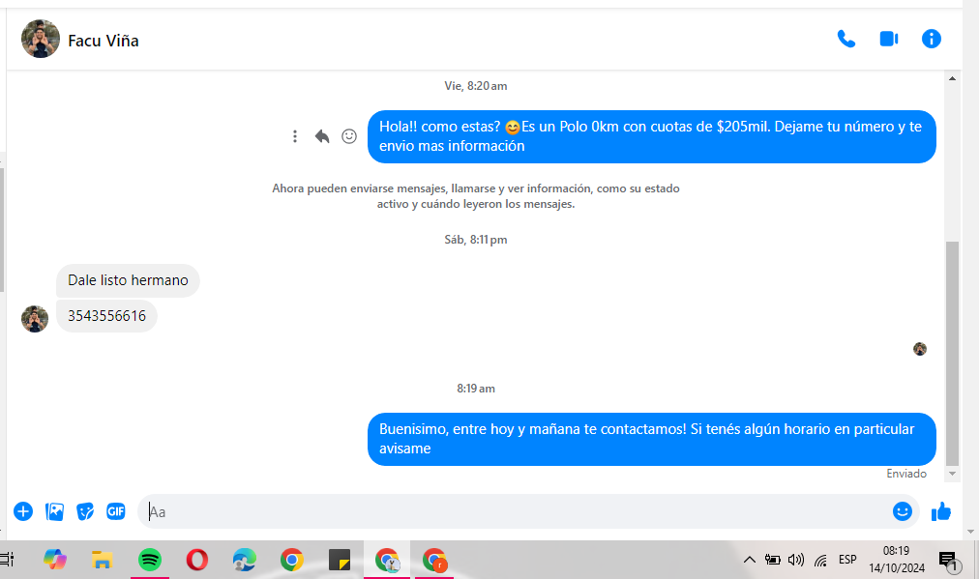Click the chat scrollbar down arrow
The height and width of the screenshot is (579, 979).
coord(952,474)
